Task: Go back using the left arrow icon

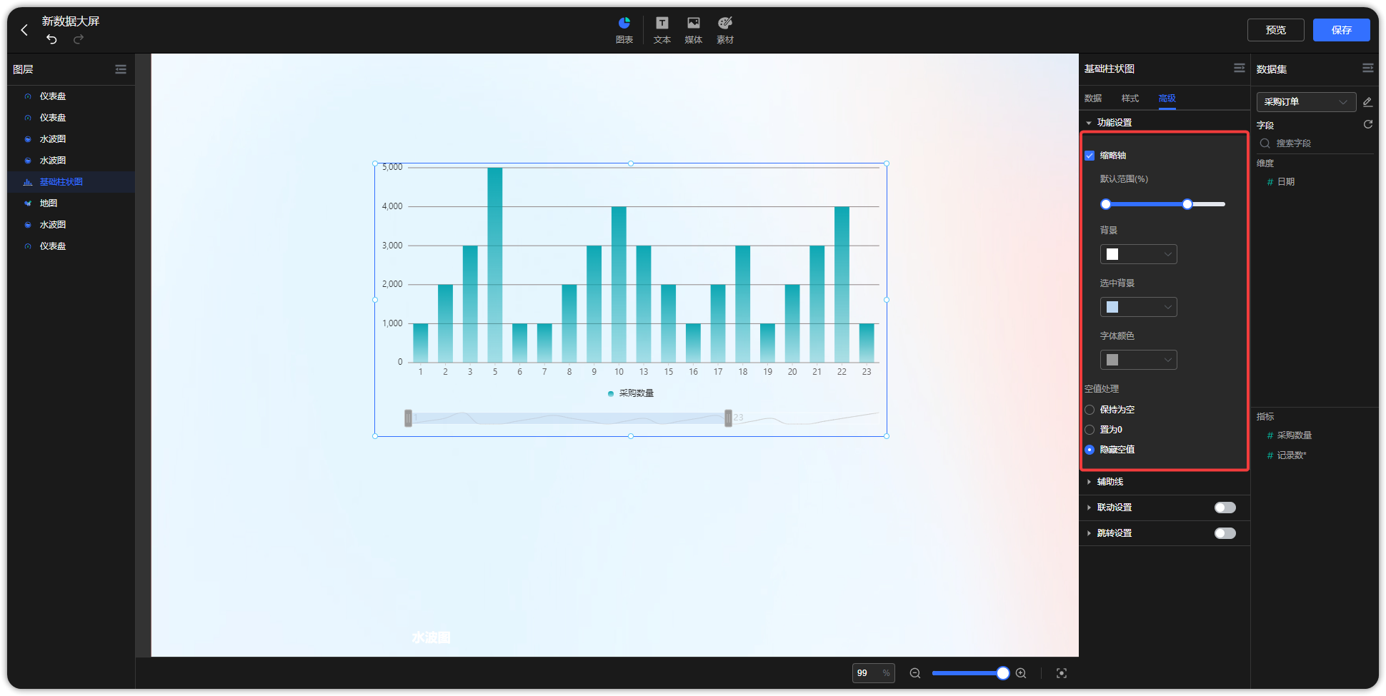Action: (24, 30)
